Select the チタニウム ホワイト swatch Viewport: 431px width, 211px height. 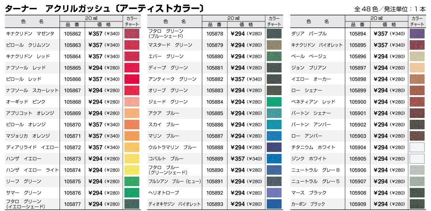pos(417,147)
